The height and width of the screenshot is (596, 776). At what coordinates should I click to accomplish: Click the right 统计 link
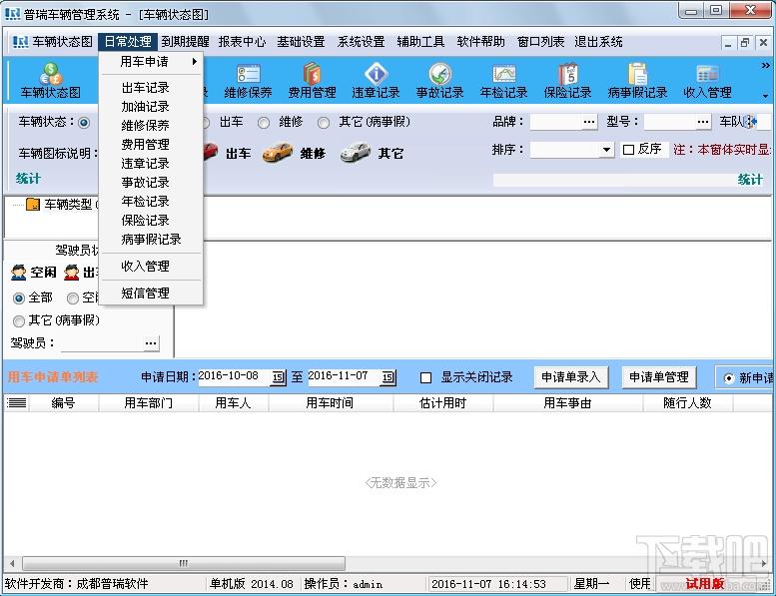pos(750,179)
